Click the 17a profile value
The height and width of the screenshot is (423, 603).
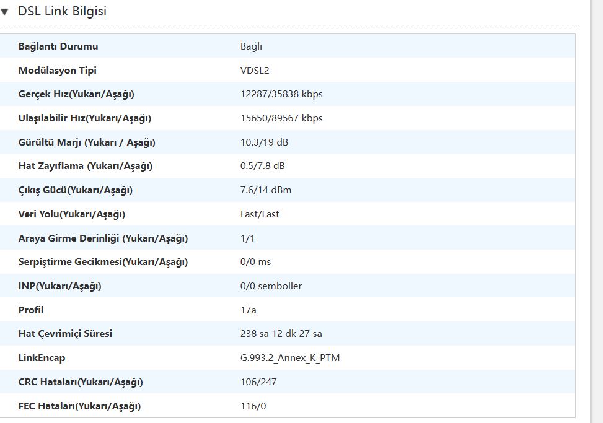pos(248,310)
